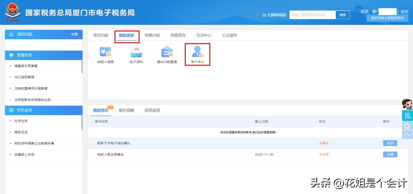Click 设置 in the 常用功能 header
Viewport: 413px width, 194px height.
pyautogui.click(x=75, y=34)
